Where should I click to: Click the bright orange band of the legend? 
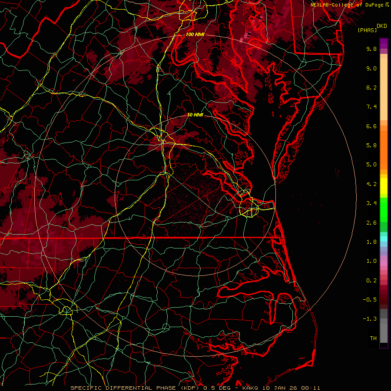[x=384, y=149]
